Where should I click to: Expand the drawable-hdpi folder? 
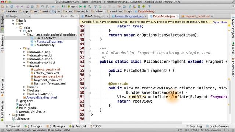click(24, 52)
